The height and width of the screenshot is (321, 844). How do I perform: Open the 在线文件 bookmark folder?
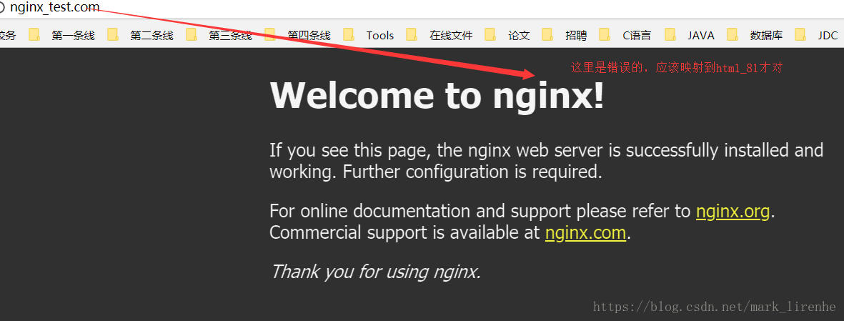(x=440, y=36)
